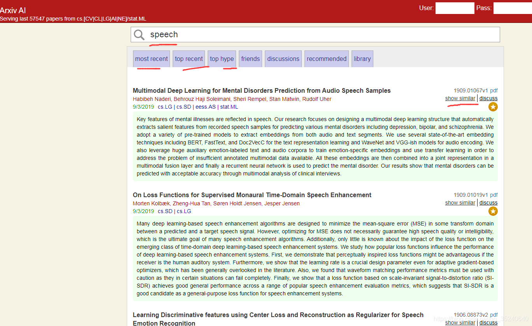Image resolution: width=532 pixels, height=326 pixels.
Task: Open the 'library' tab
Action: 362,59
